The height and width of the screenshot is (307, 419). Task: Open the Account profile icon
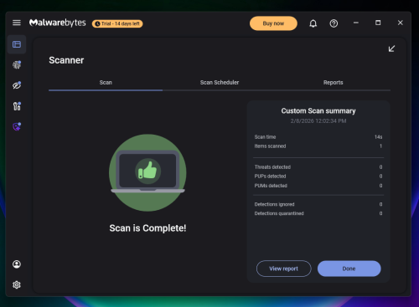(x=17, y=264)
